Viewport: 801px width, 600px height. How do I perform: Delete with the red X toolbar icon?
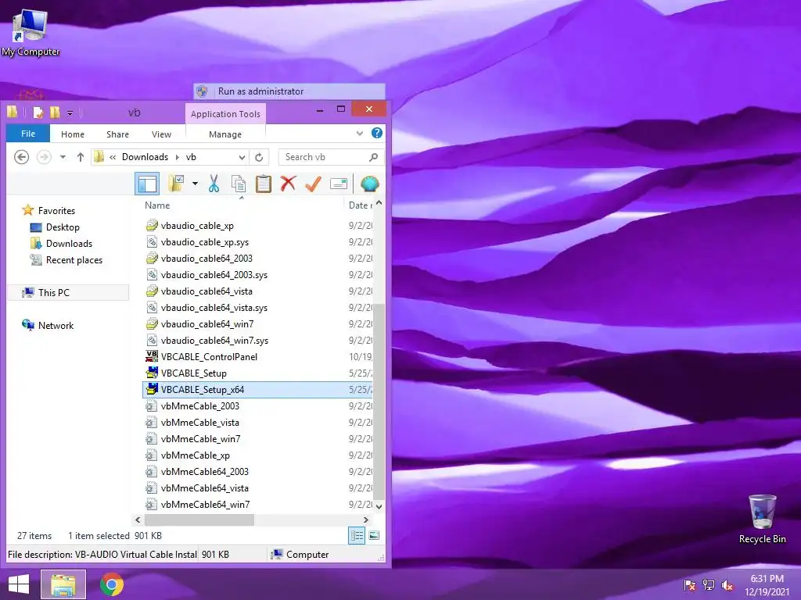pos(288,184)
